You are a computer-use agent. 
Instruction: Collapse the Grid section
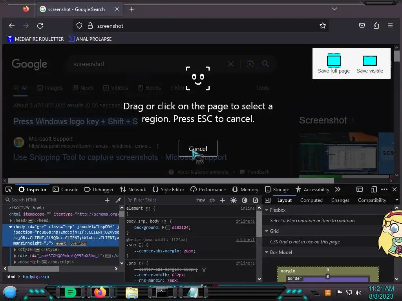pyautogui.click(x=267, y=231)
